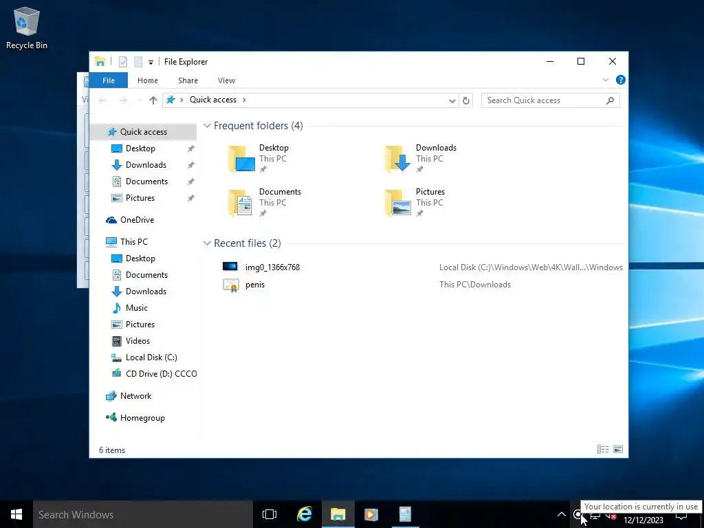Open Desktop under This PC
This screenshot has height=528, width=704.
[140, 258]
